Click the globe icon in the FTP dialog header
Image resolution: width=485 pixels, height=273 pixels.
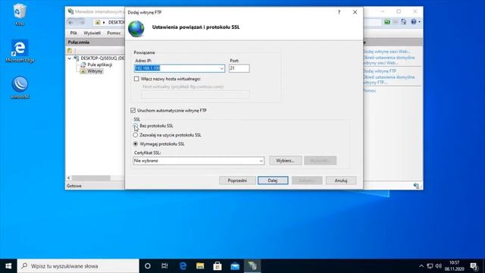[x=136, y=29]
